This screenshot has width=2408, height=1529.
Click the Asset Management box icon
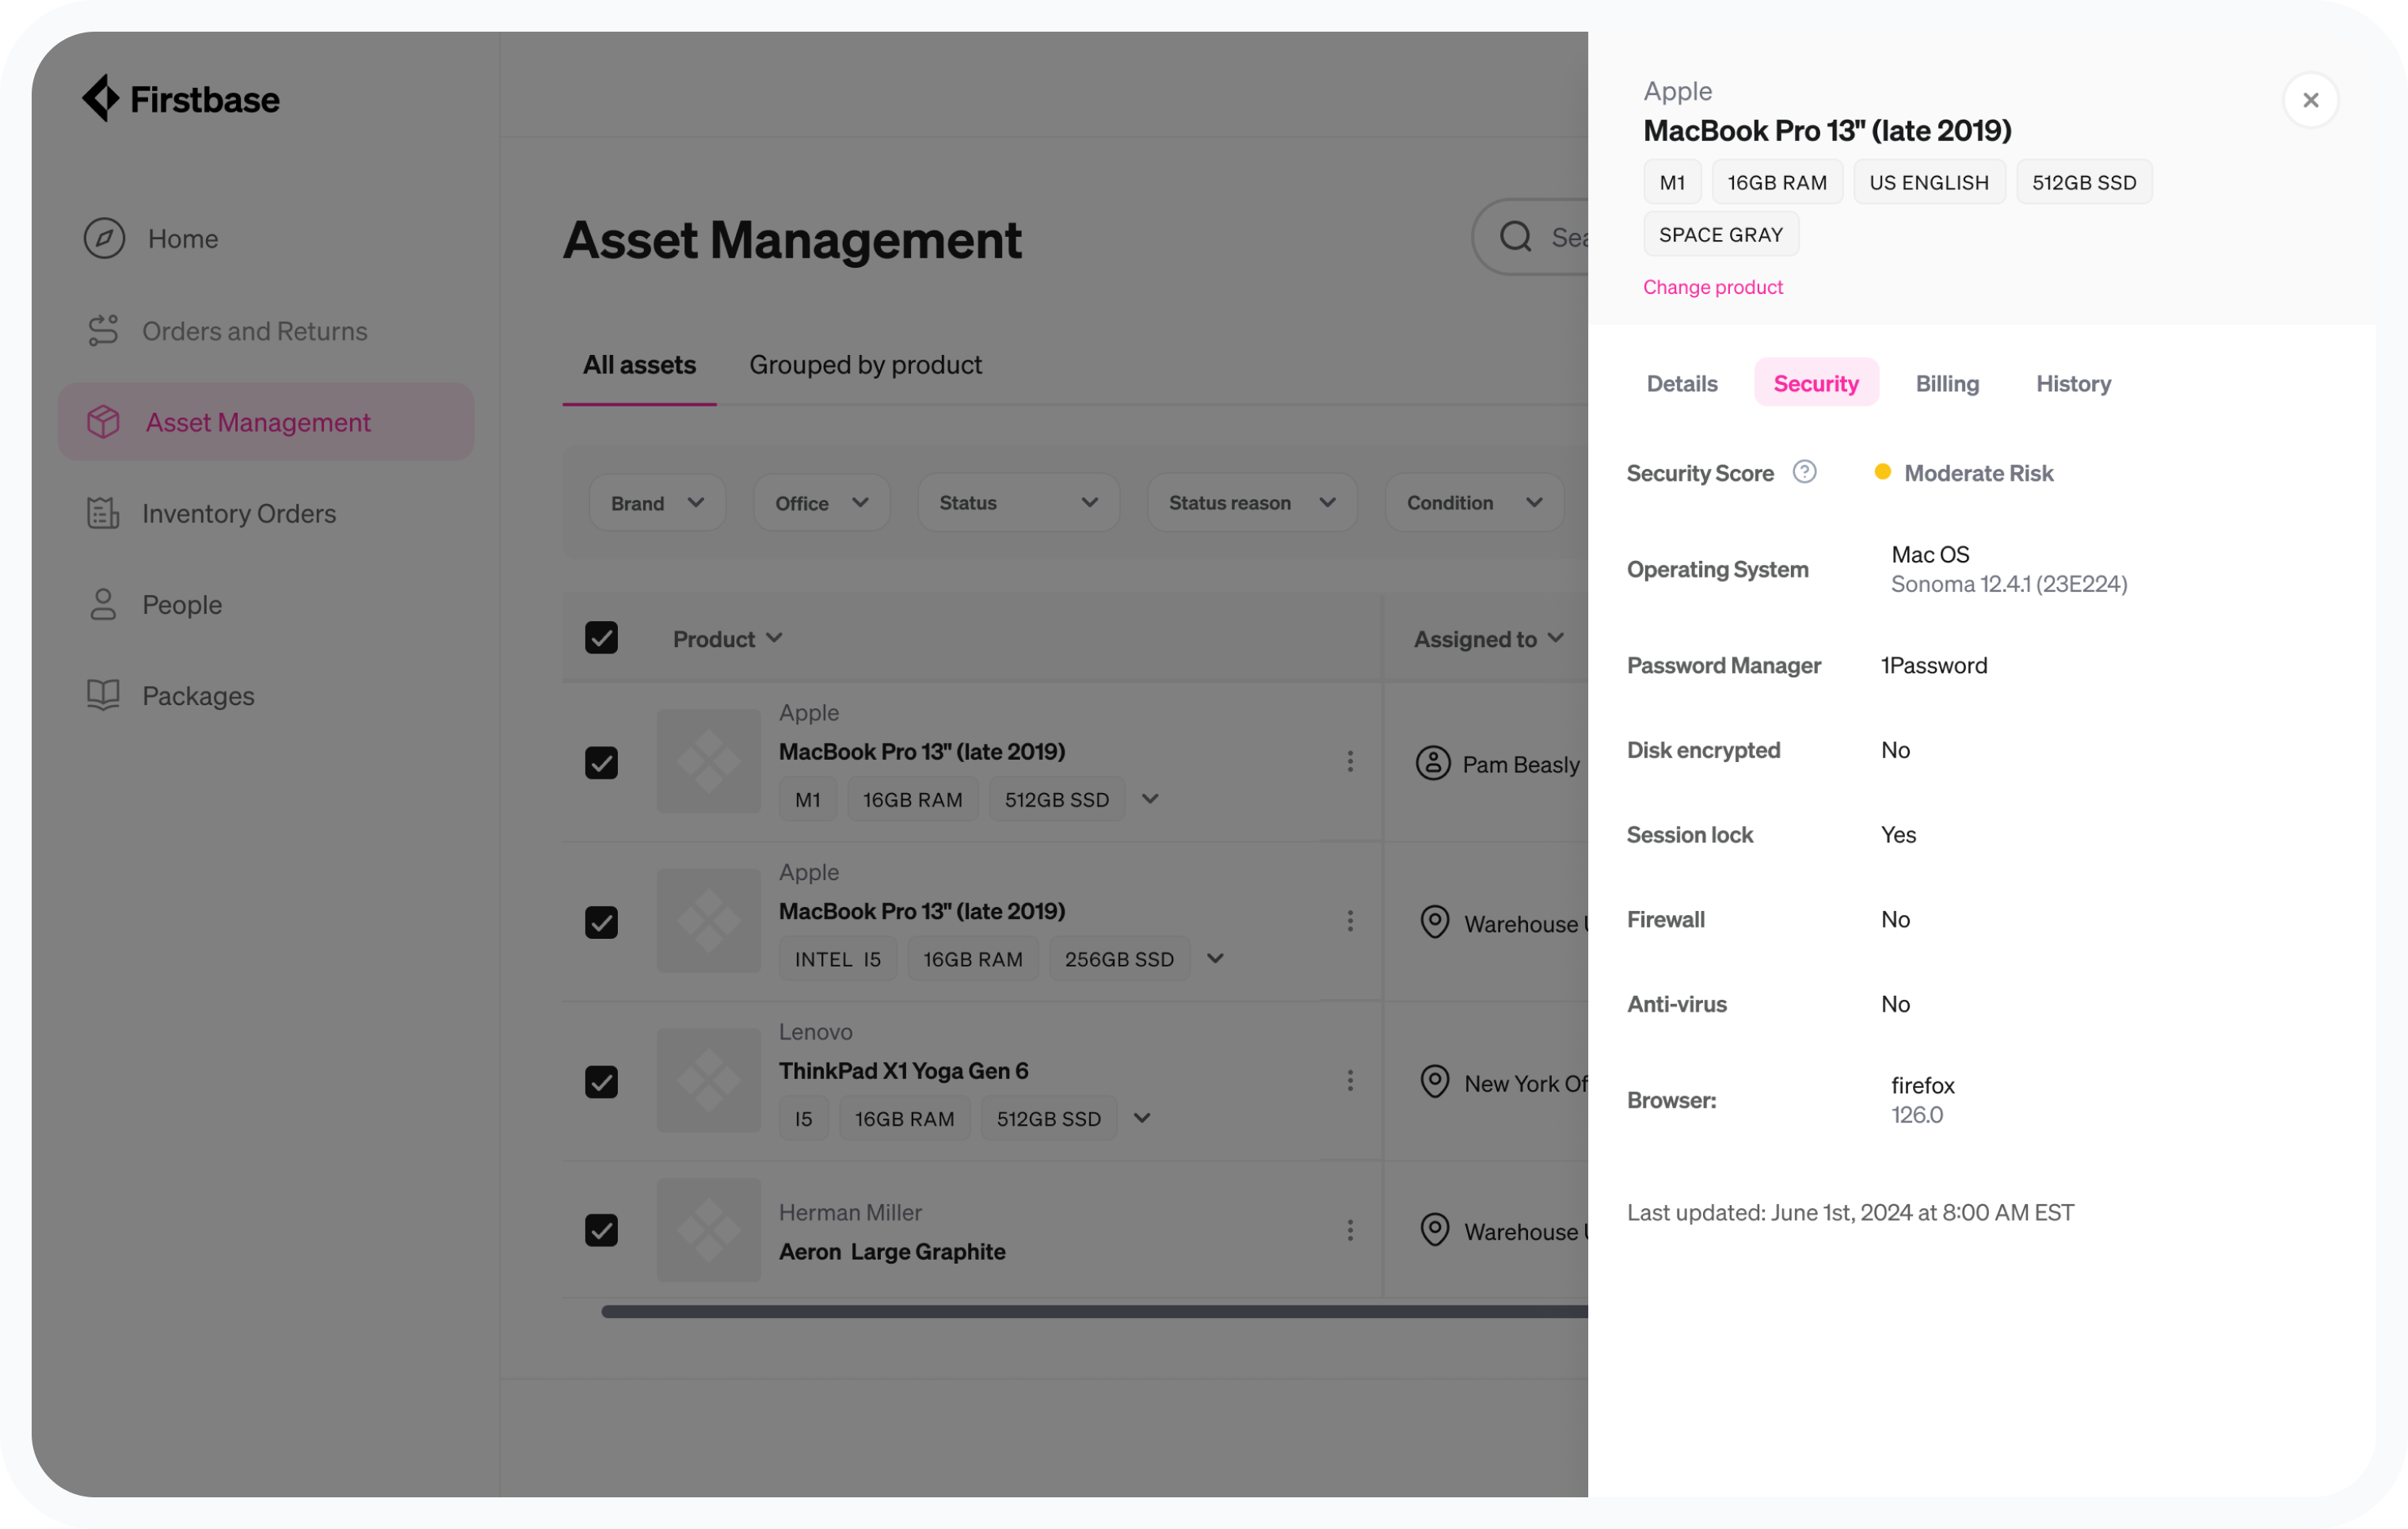pyautogui.click(x=103, y=422)
